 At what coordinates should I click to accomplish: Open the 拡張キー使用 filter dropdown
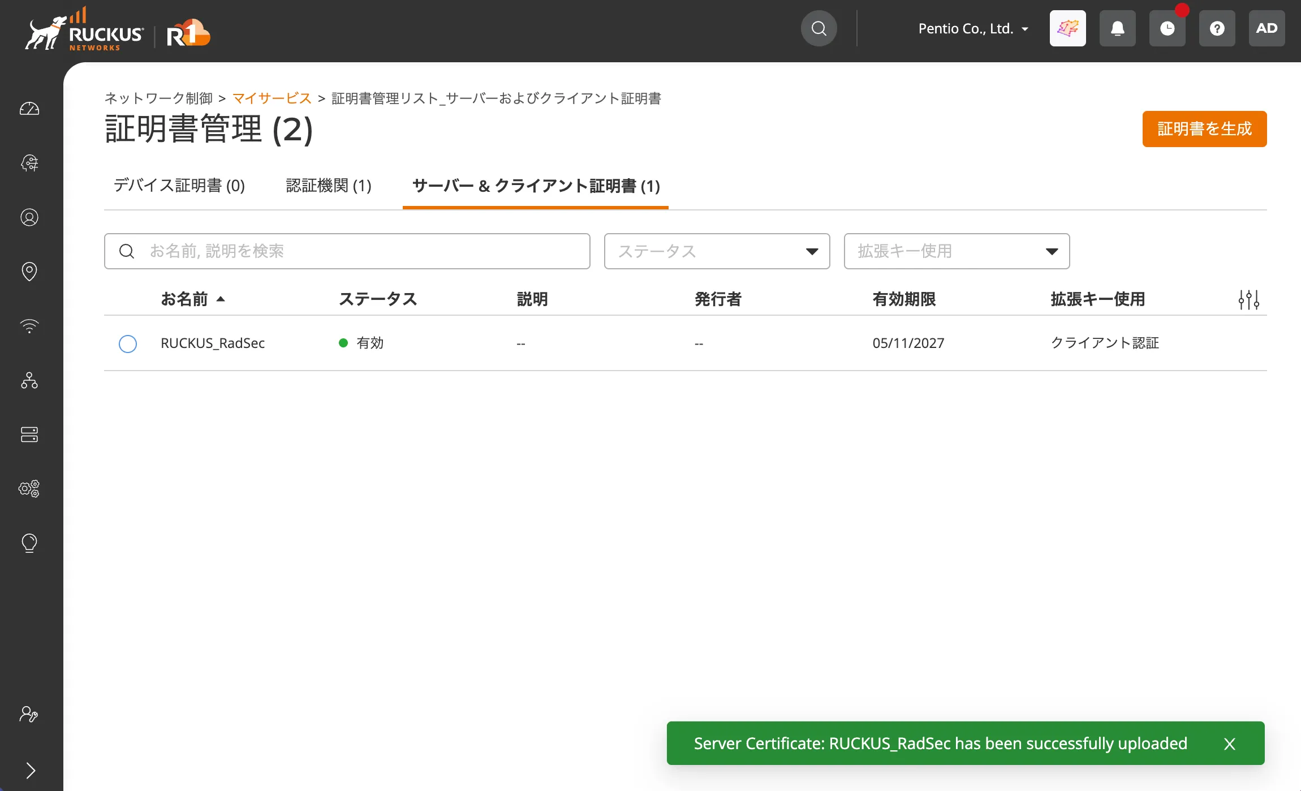tap(957, 251)
